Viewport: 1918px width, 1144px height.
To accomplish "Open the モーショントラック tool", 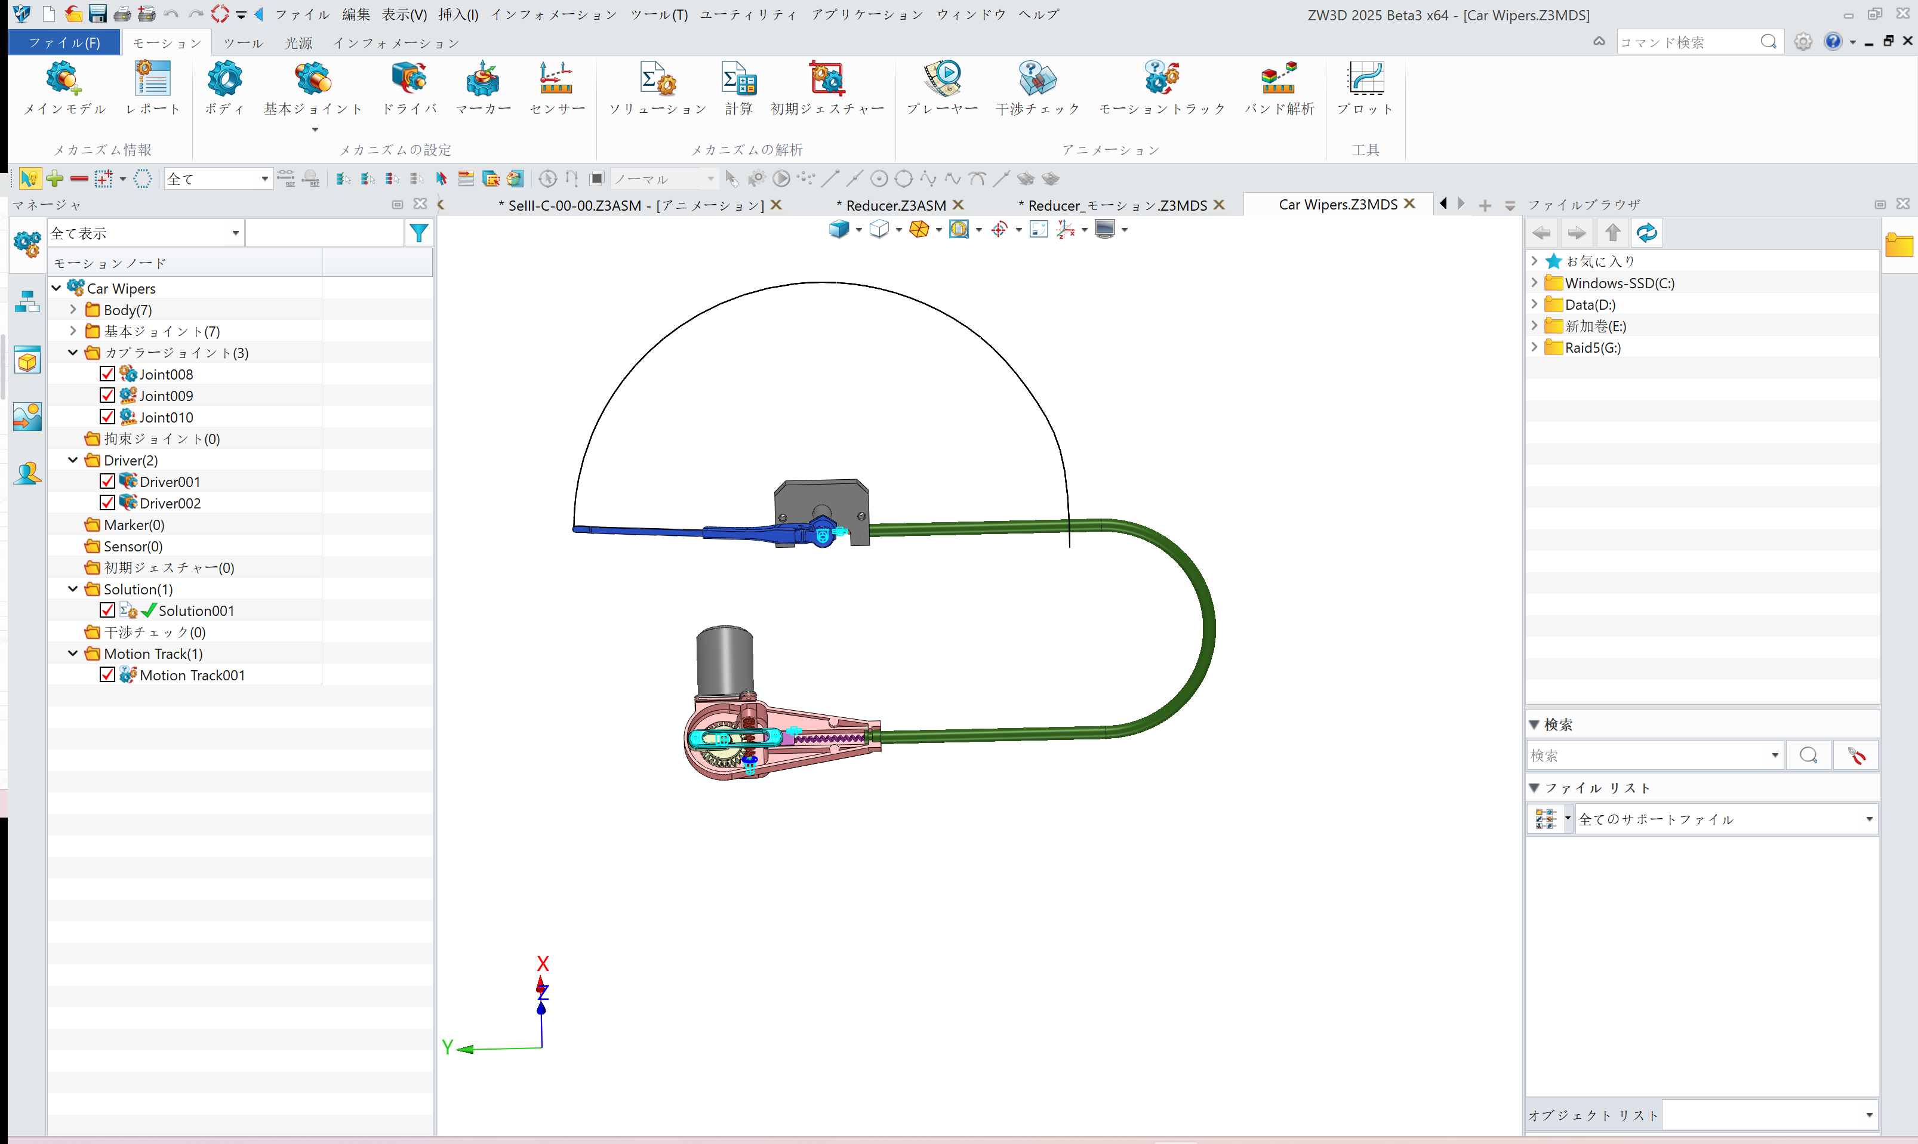I will [1162, 88].
